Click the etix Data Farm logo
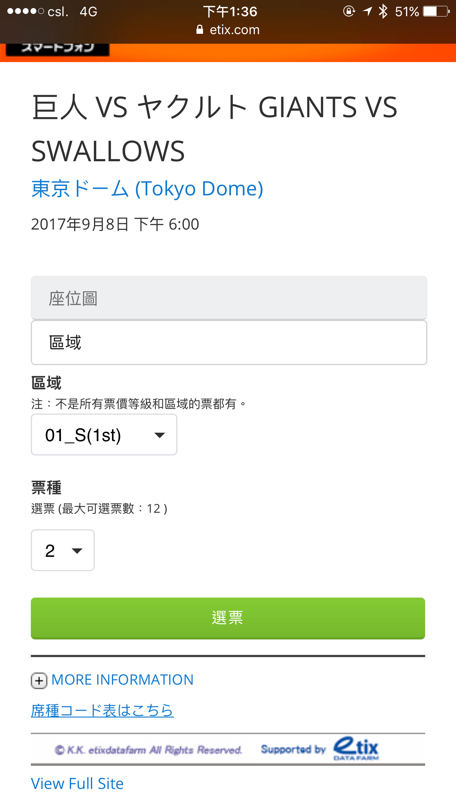This screenshot has width=456, height=811. (356, 749)
